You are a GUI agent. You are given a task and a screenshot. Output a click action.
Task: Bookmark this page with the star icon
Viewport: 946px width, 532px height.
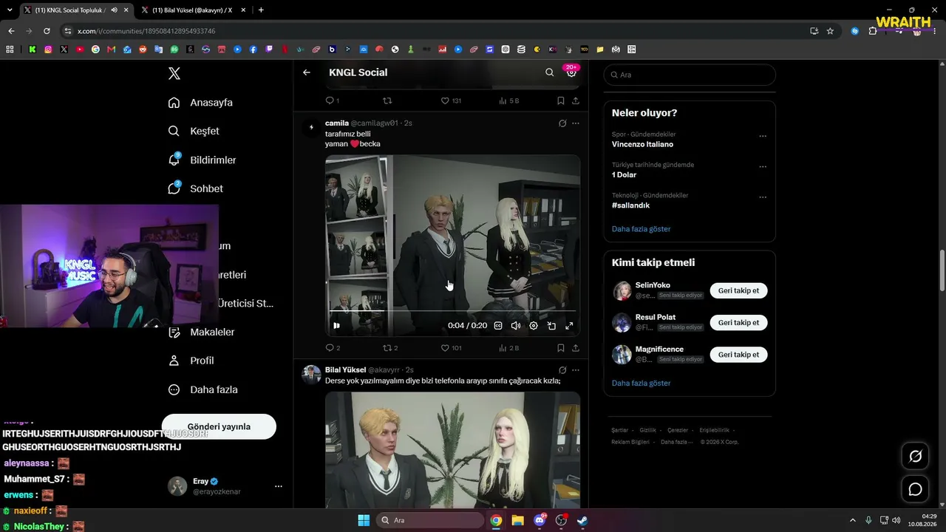click(x=830, y=31)
